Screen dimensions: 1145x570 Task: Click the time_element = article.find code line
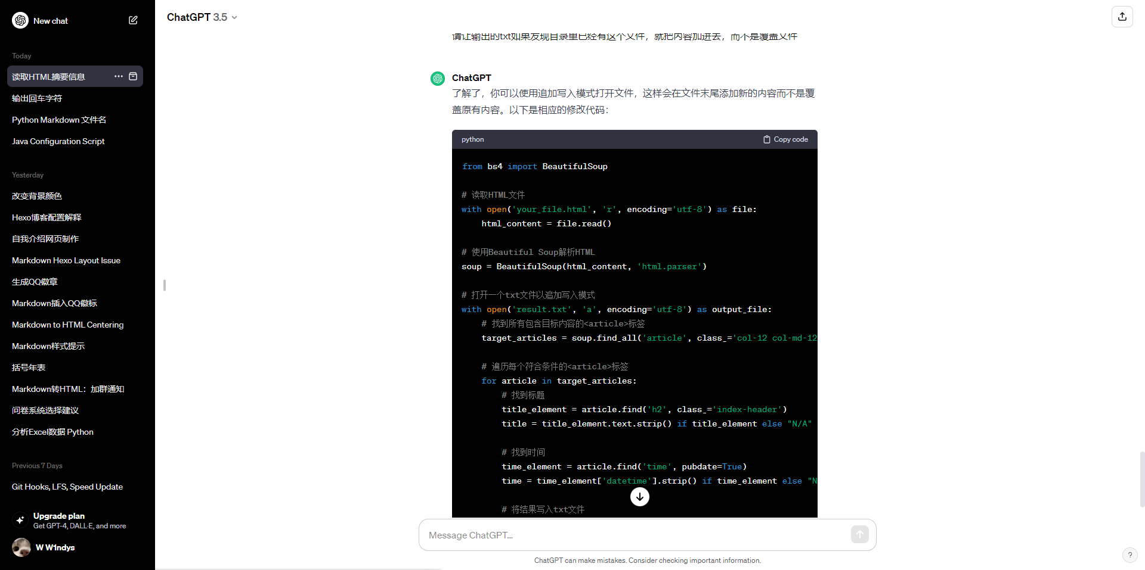tap(624, 466)
